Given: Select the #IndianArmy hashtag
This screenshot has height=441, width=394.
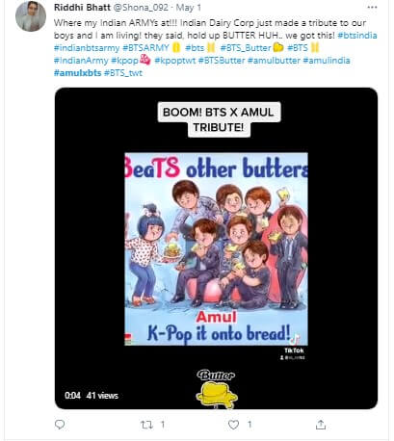Looking at the screenshot, I should point(81,61).
